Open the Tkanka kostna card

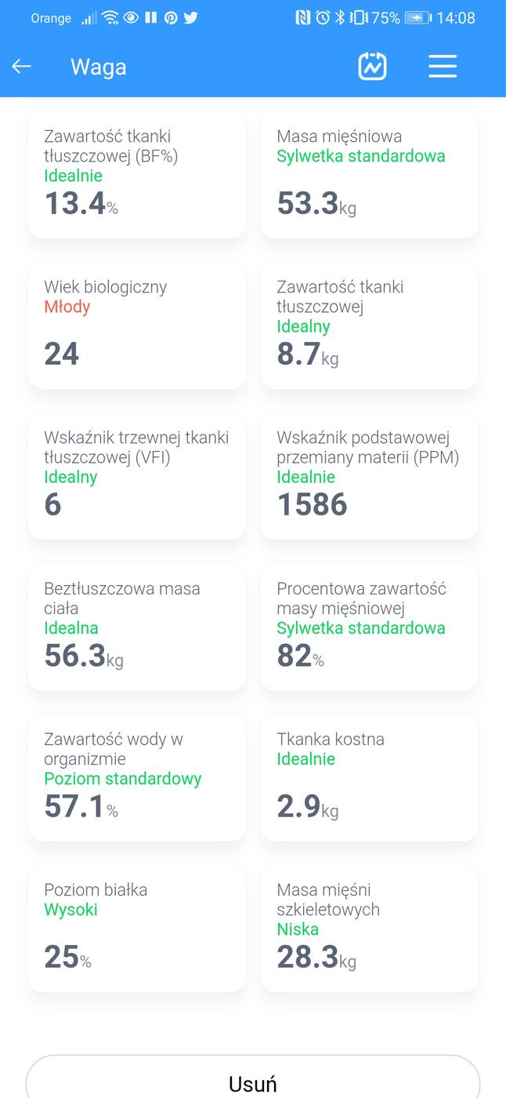click(368, 776)
